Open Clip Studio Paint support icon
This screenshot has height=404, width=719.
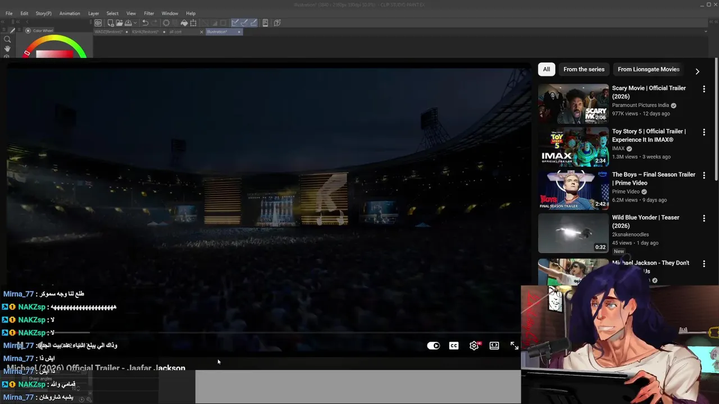coord(277,23)
